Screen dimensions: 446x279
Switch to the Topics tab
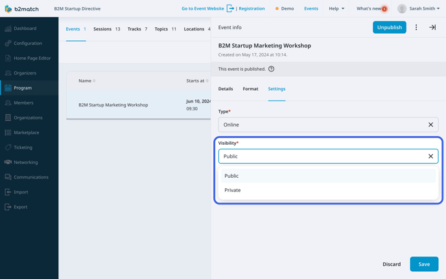(x=165, y=29)
